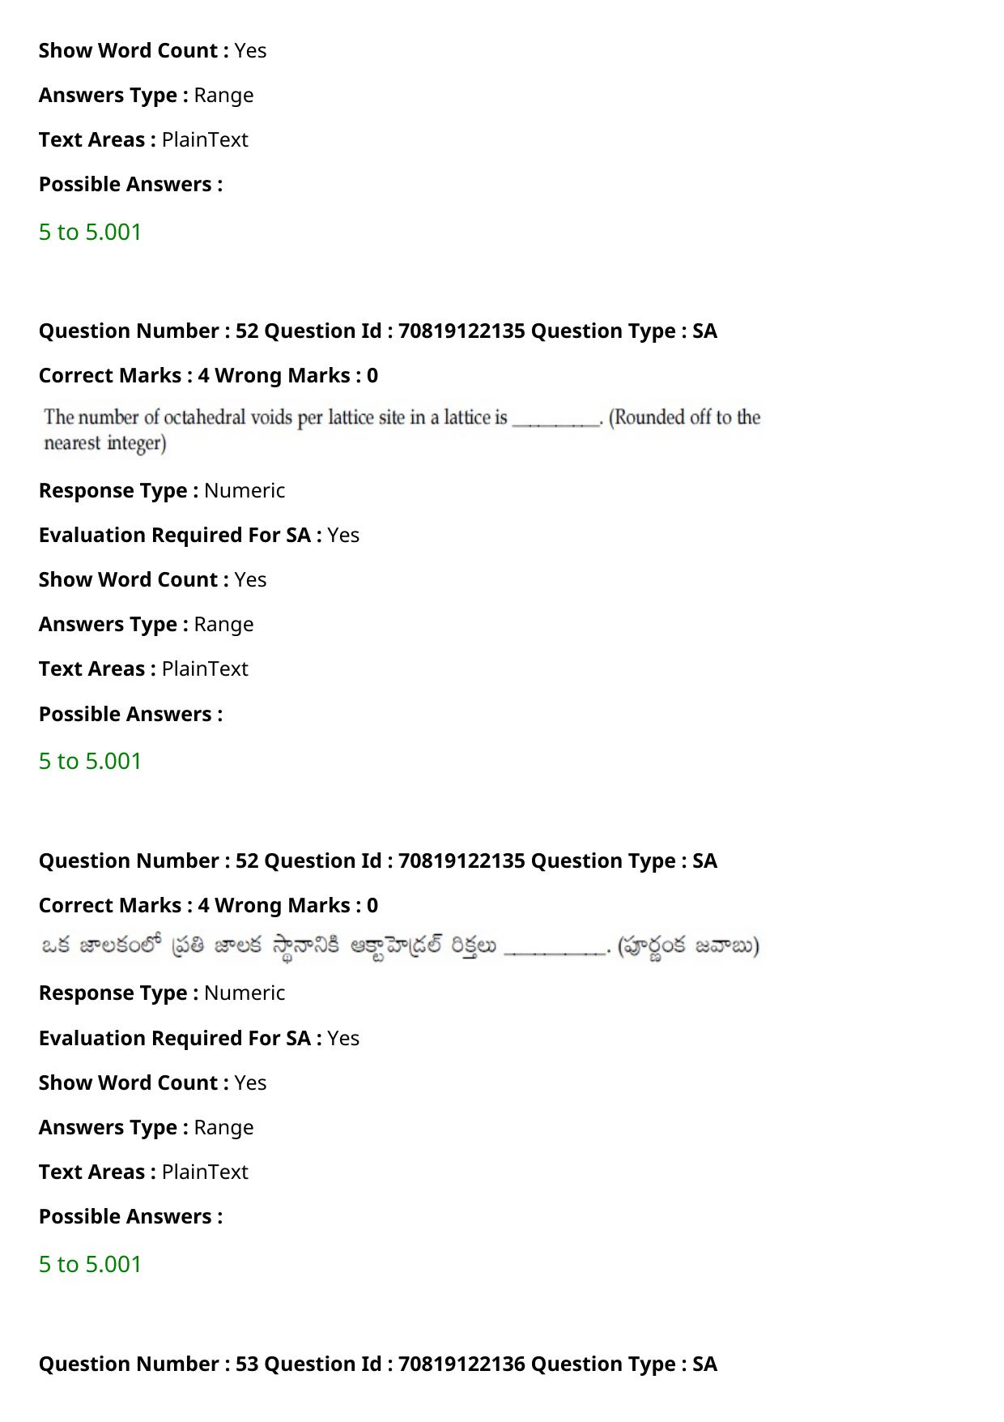Click the Telugu question text image
Image resolution: width=1004 pixels, height=1422 pixels.
pyautogui.click(x=400, y=946)
